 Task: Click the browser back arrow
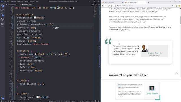pos(103,6)
